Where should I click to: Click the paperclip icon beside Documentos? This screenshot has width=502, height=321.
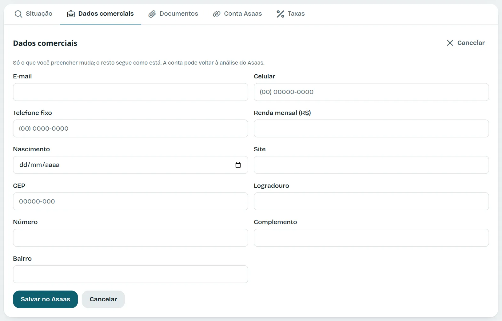click(x=152, y=14)
